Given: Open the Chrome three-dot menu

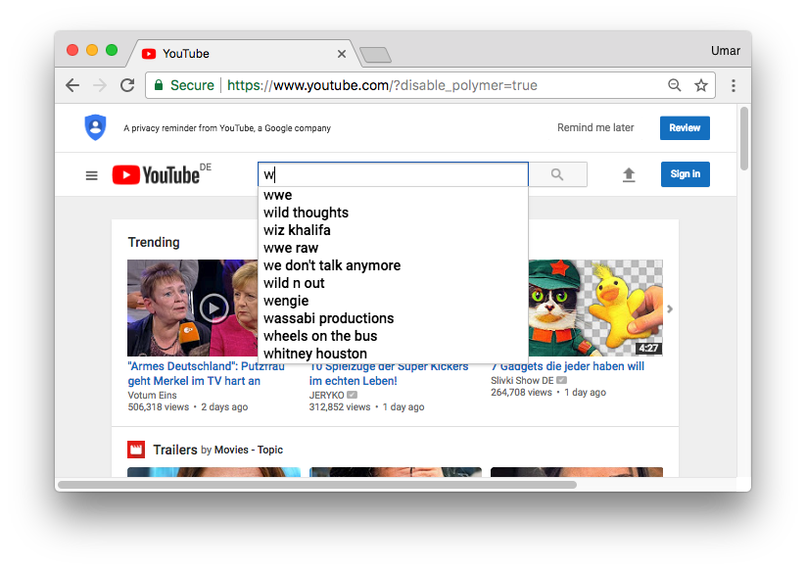Looking at the screenshot, I should coord(734,85).
